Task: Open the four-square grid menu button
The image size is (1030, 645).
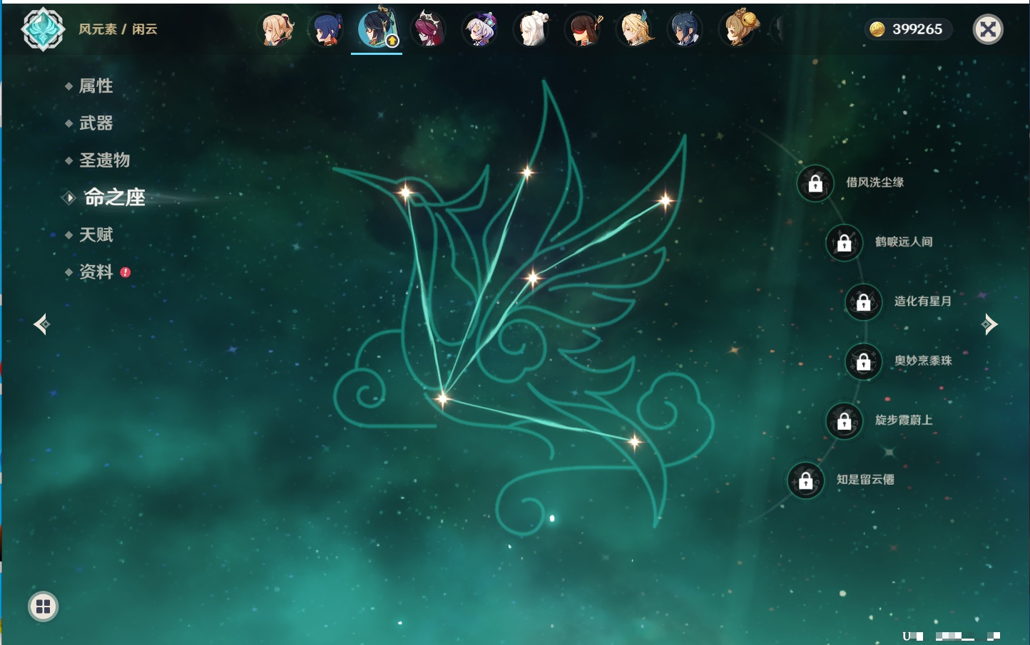Action: click(x=43, y=607)
